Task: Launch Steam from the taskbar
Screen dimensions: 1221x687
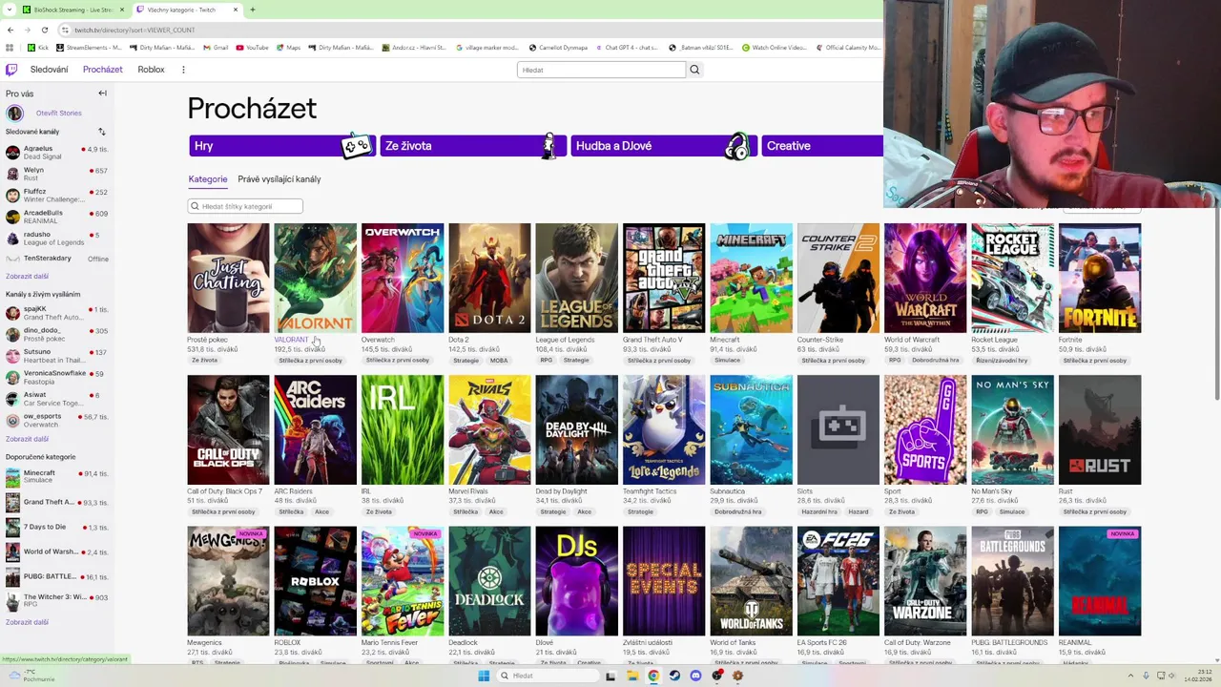Action: (x=674, y=676)
